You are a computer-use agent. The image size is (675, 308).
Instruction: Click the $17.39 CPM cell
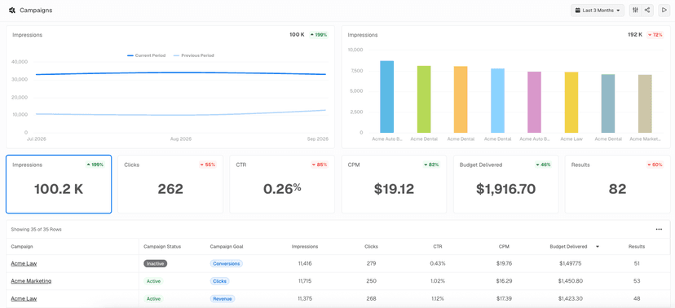tap(504, 298)
